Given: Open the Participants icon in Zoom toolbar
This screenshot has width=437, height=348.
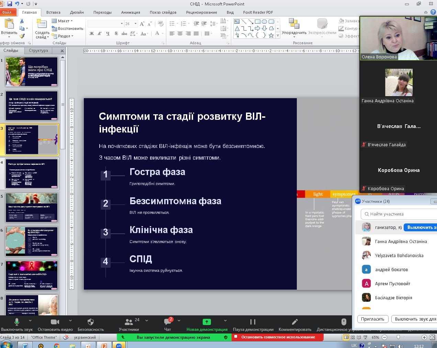Looking at the screenshot, I should coord(129,322).
